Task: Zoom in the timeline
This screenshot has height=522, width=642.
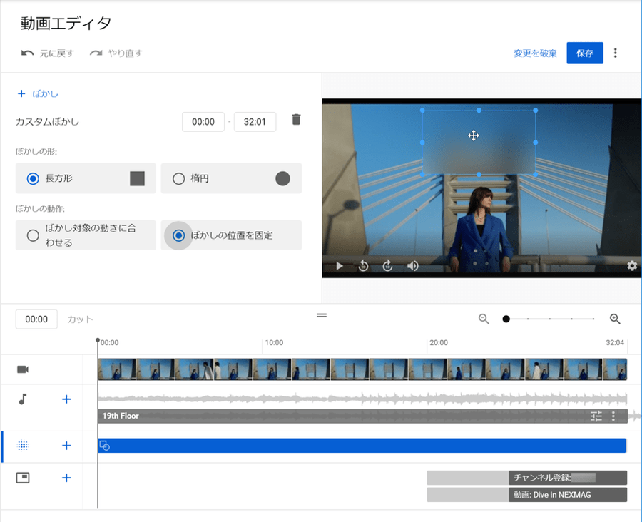Action: [x=615, y=319]
